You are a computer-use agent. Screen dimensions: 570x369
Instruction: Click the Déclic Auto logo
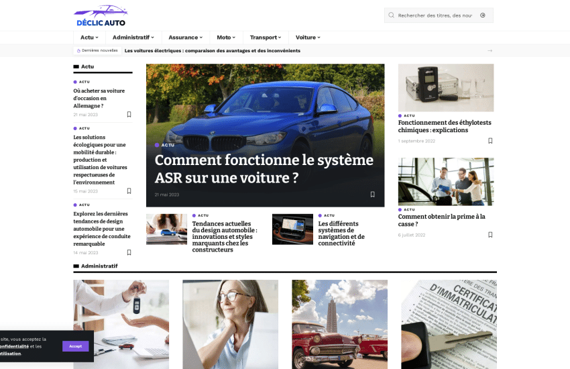(x=101, y=15)
